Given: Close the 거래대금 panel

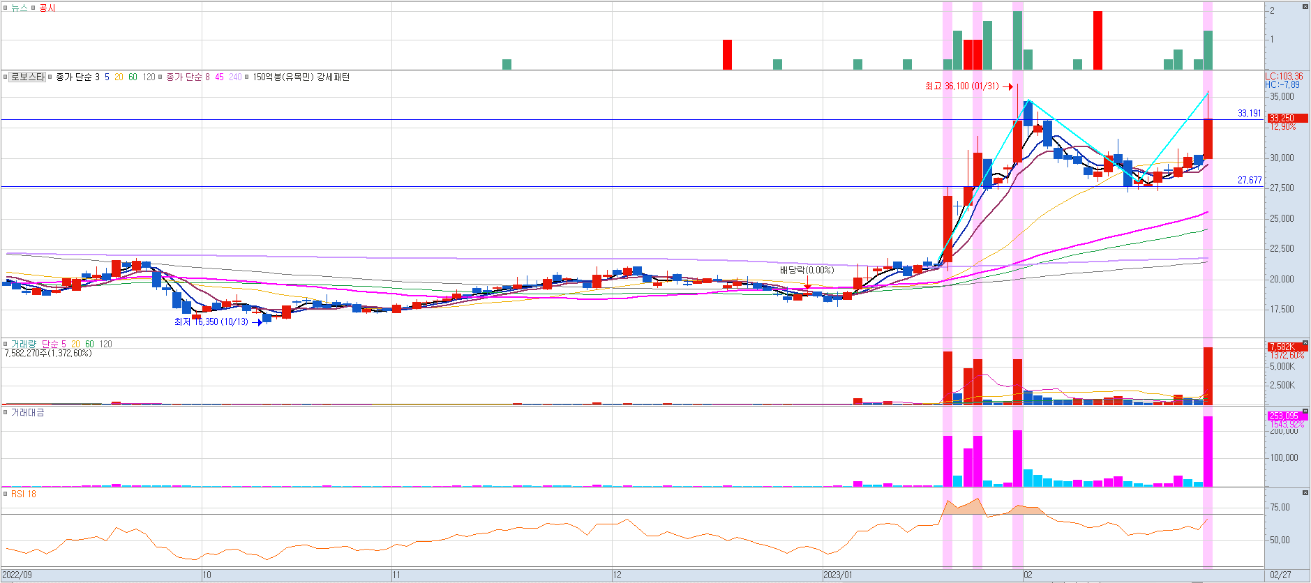Looking at the screenshot, I should pos(1305,411).
